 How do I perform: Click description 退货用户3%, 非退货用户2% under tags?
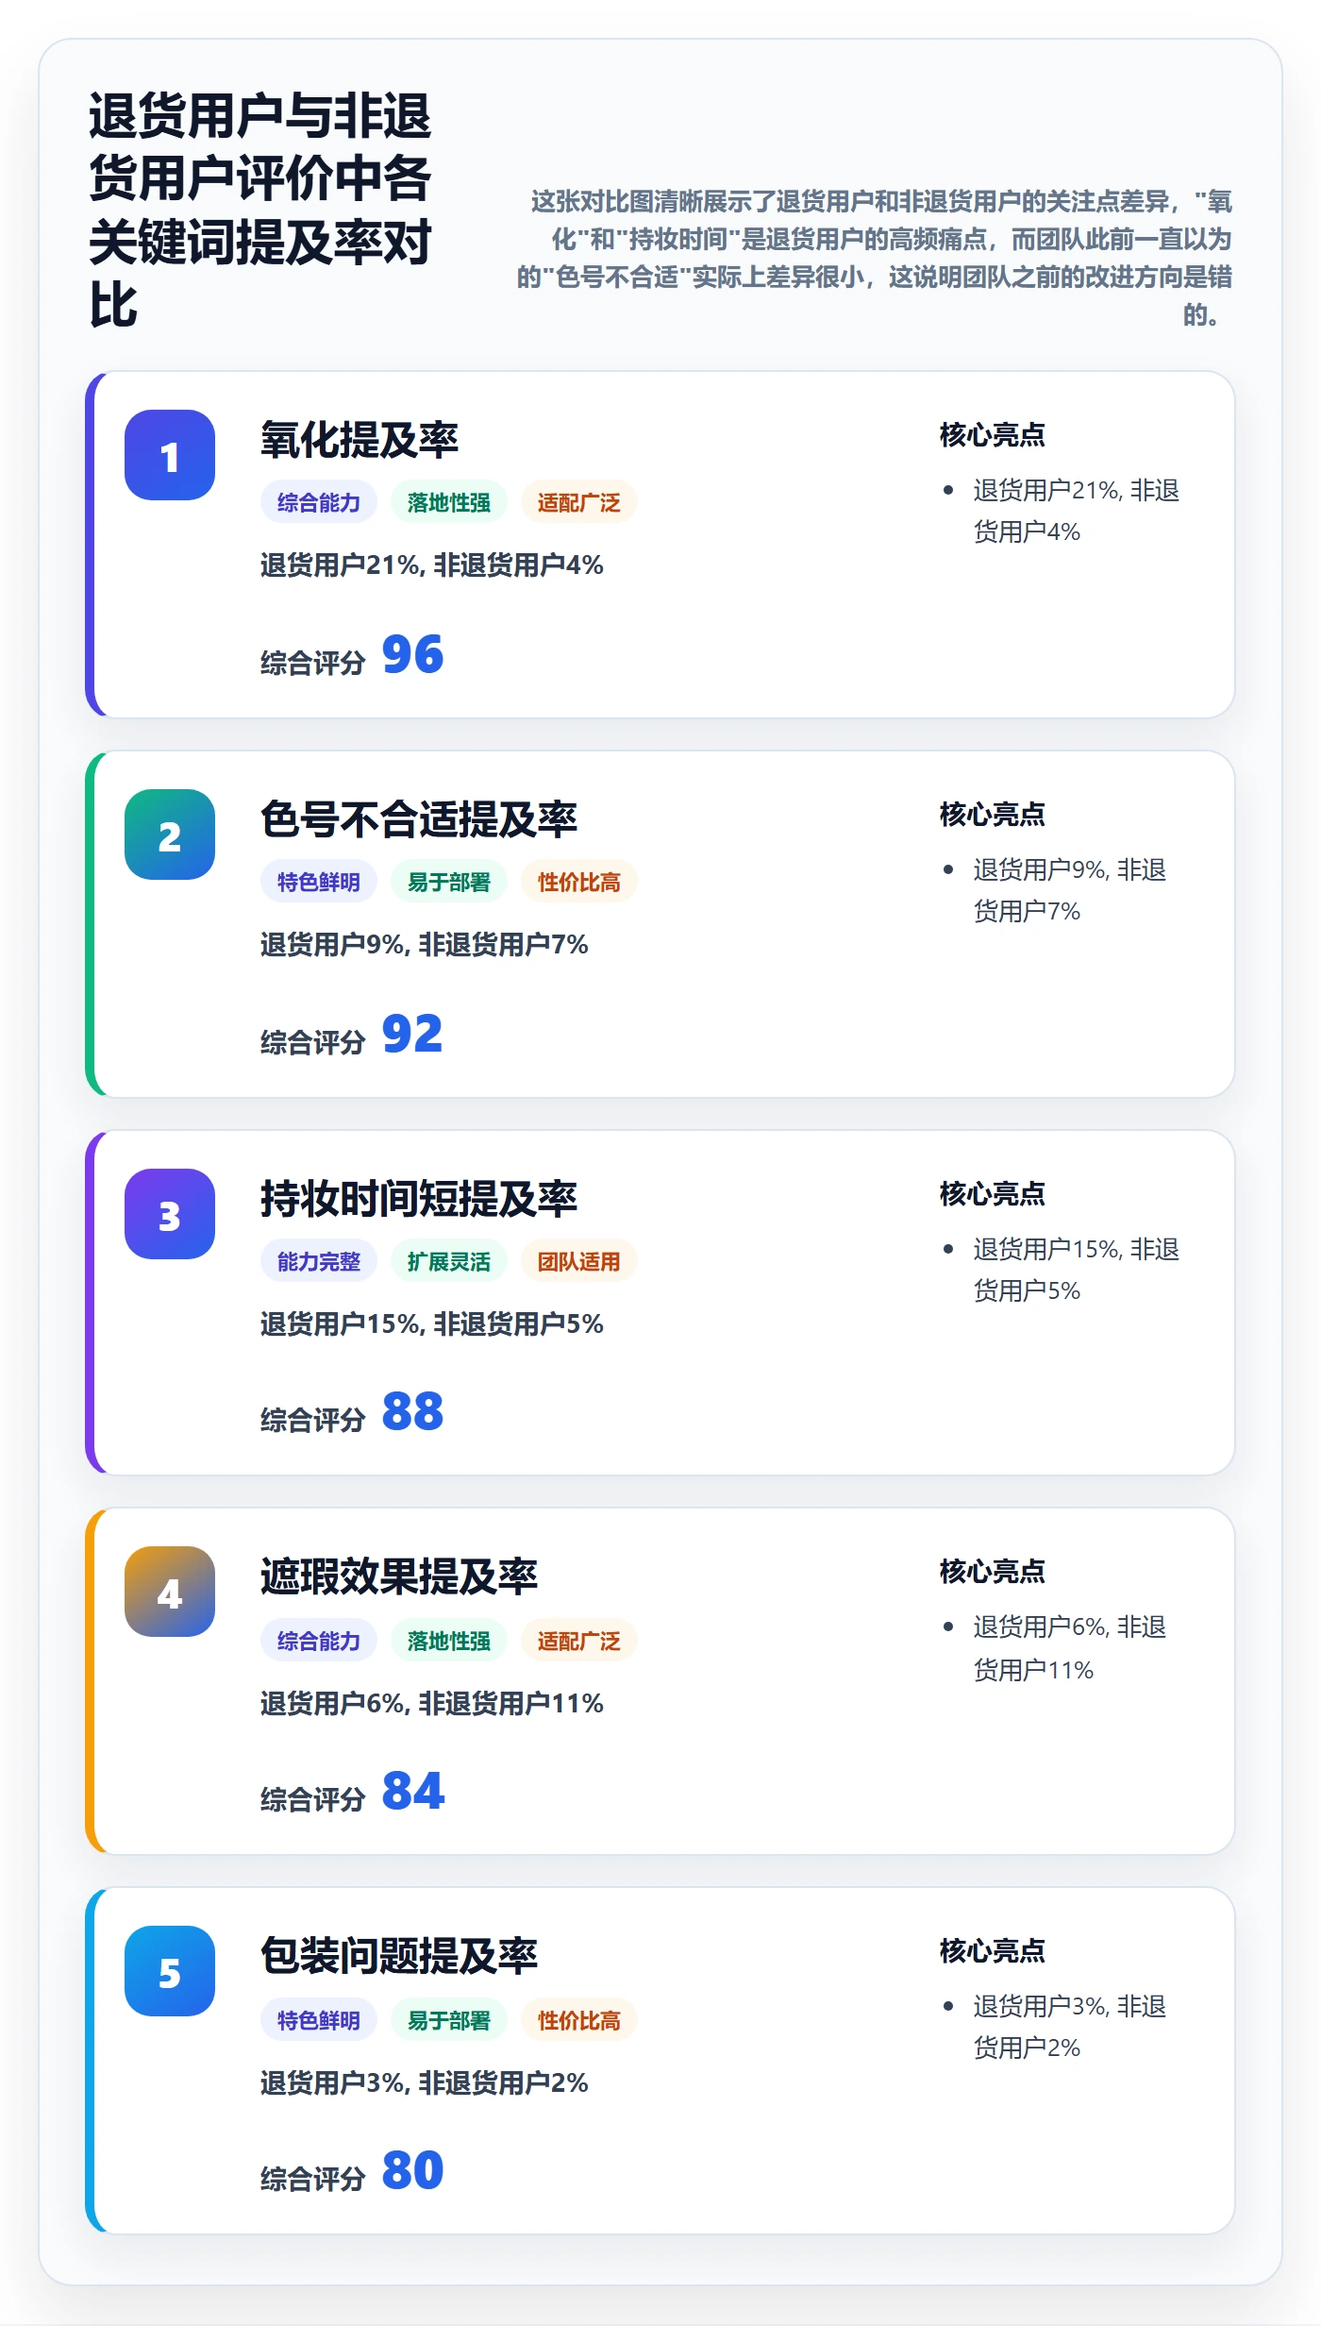(x=425, y=2083)
